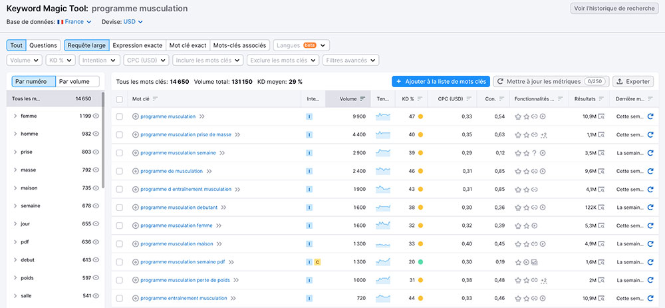Viewport: 665px width, 308px height.
Task: Click the KD % column sort icon
Action: [420, 99]
